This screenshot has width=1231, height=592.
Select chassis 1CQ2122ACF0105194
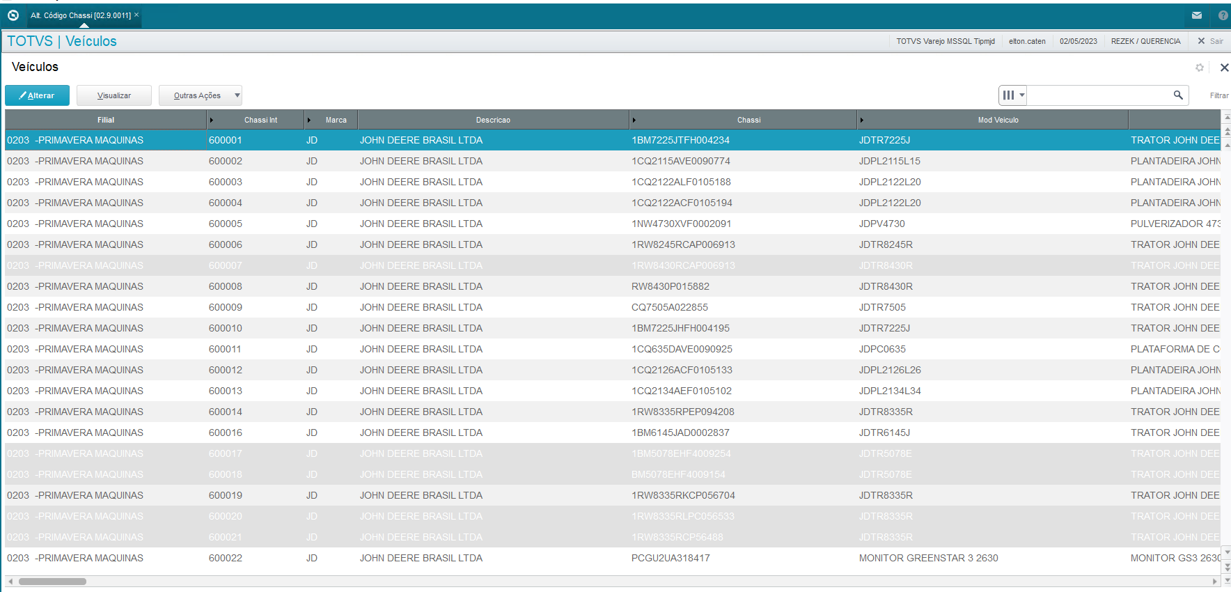click(682, 203)
